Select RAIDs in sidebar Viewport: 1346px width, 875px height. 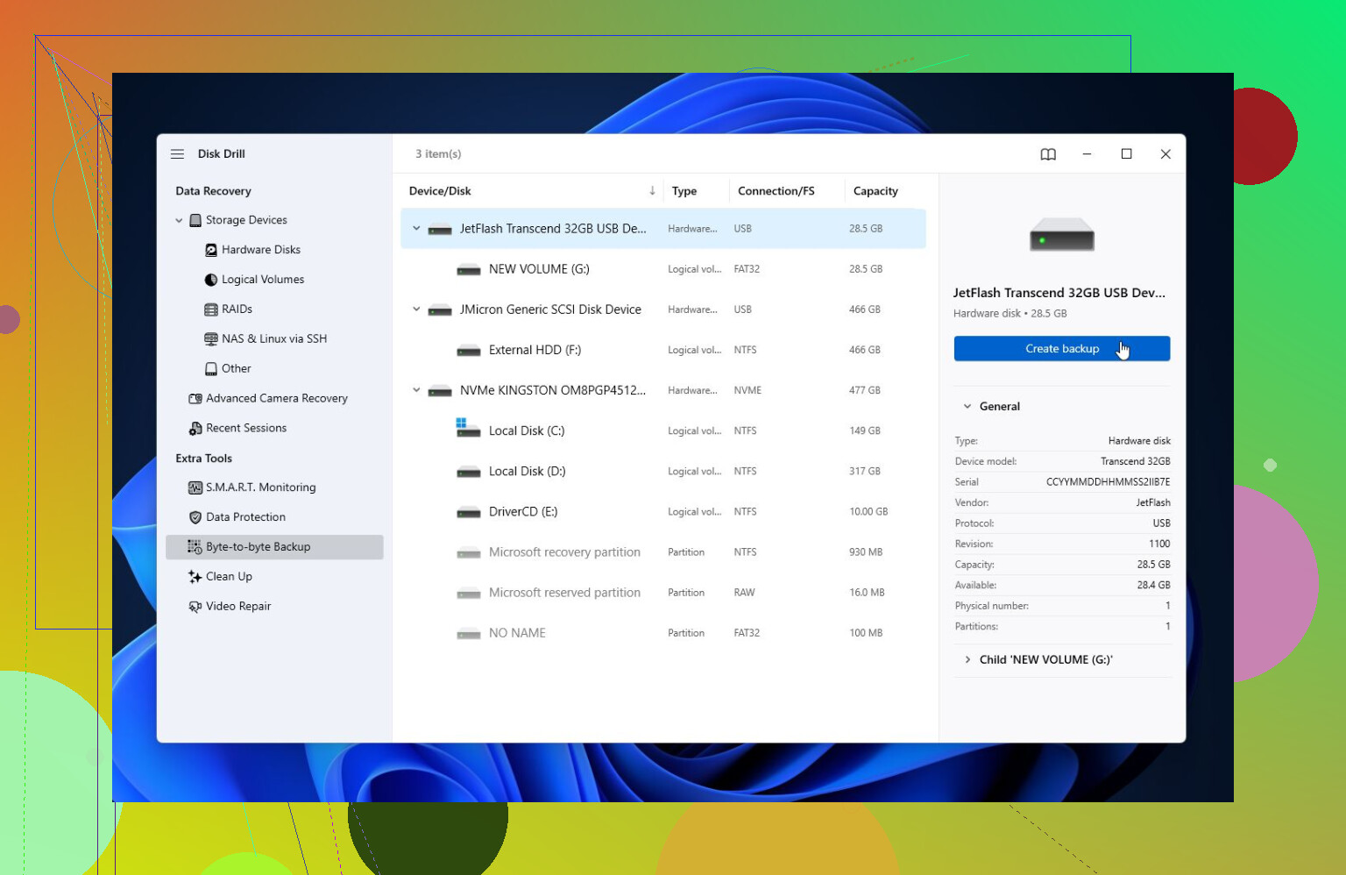(237, 309)
